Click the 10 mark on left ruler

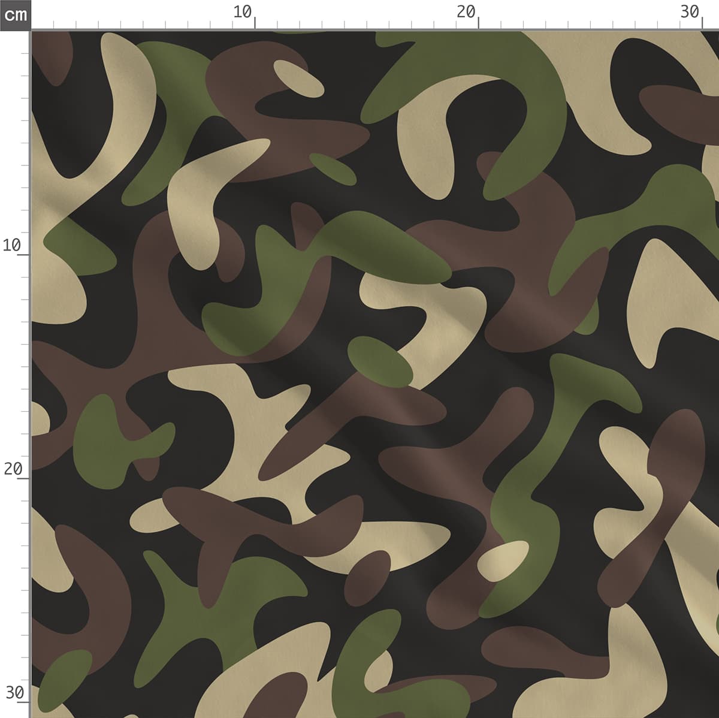[12, 245]
